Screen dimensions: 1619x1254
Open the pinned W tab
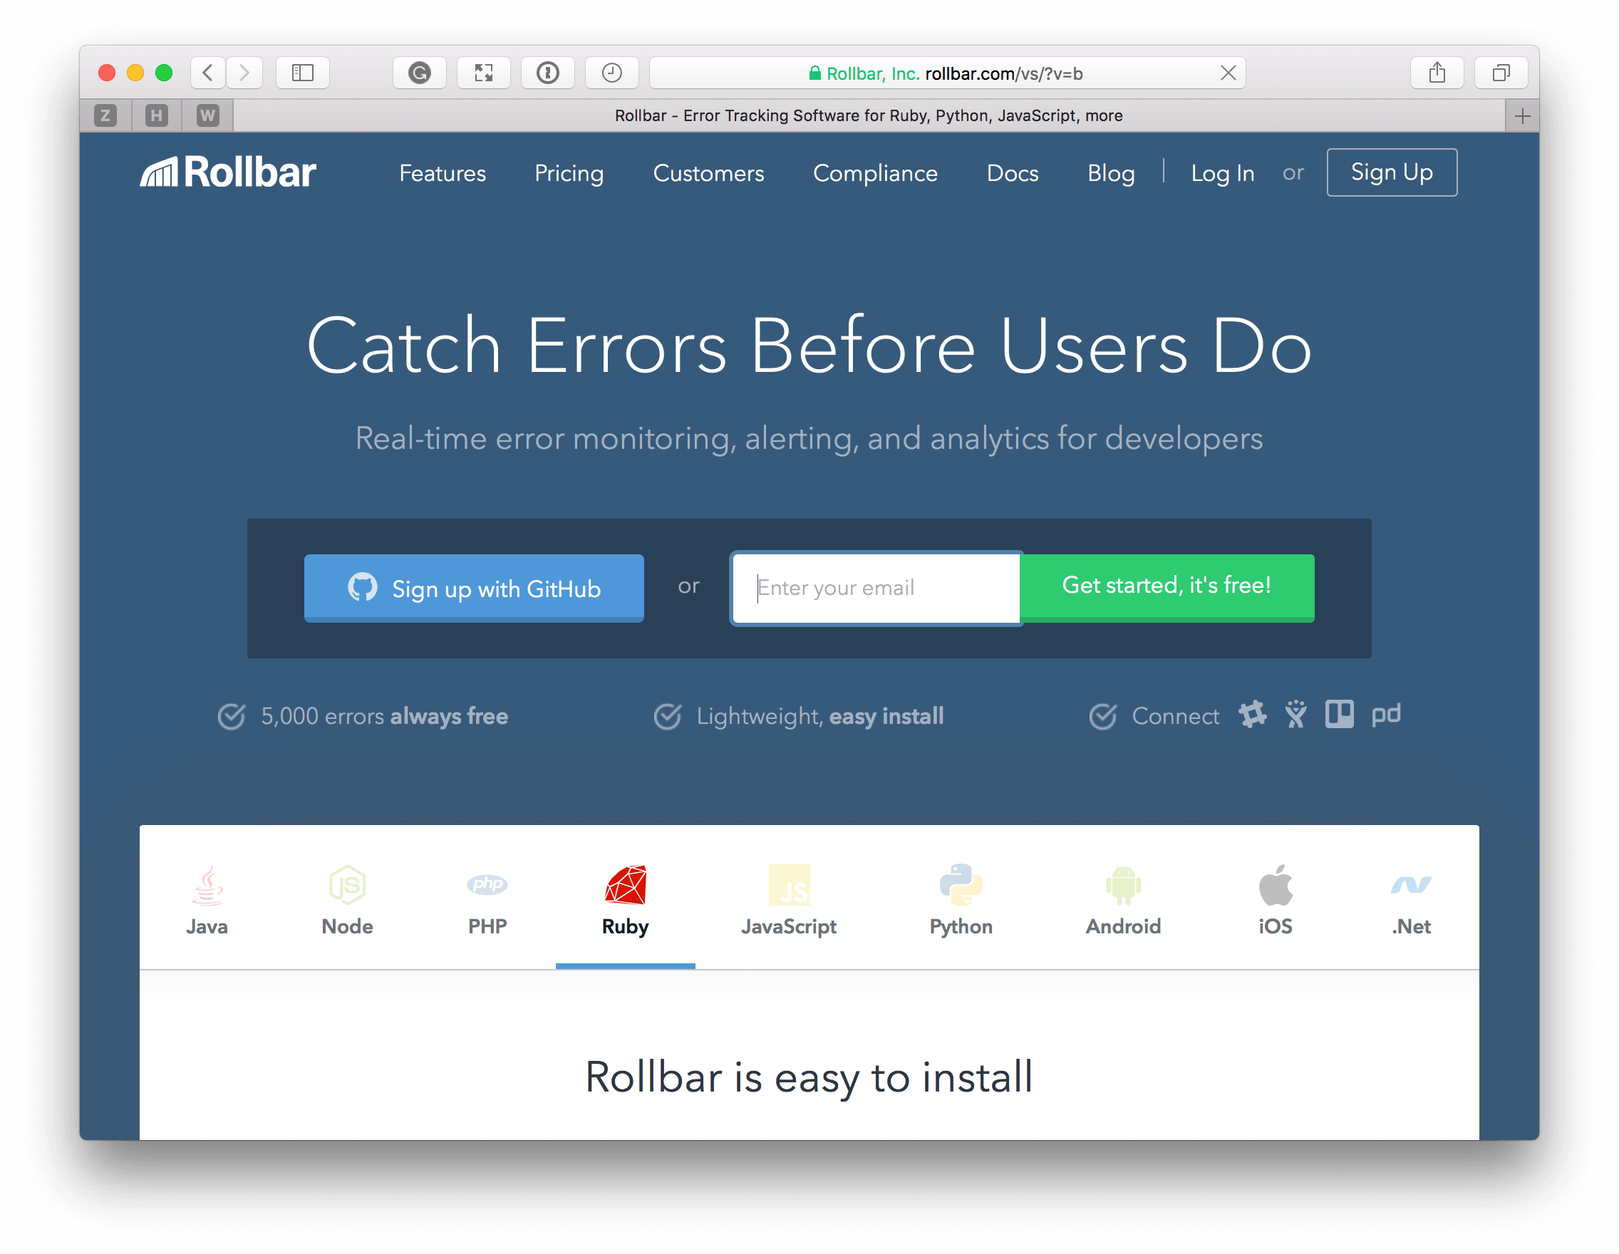207,115
